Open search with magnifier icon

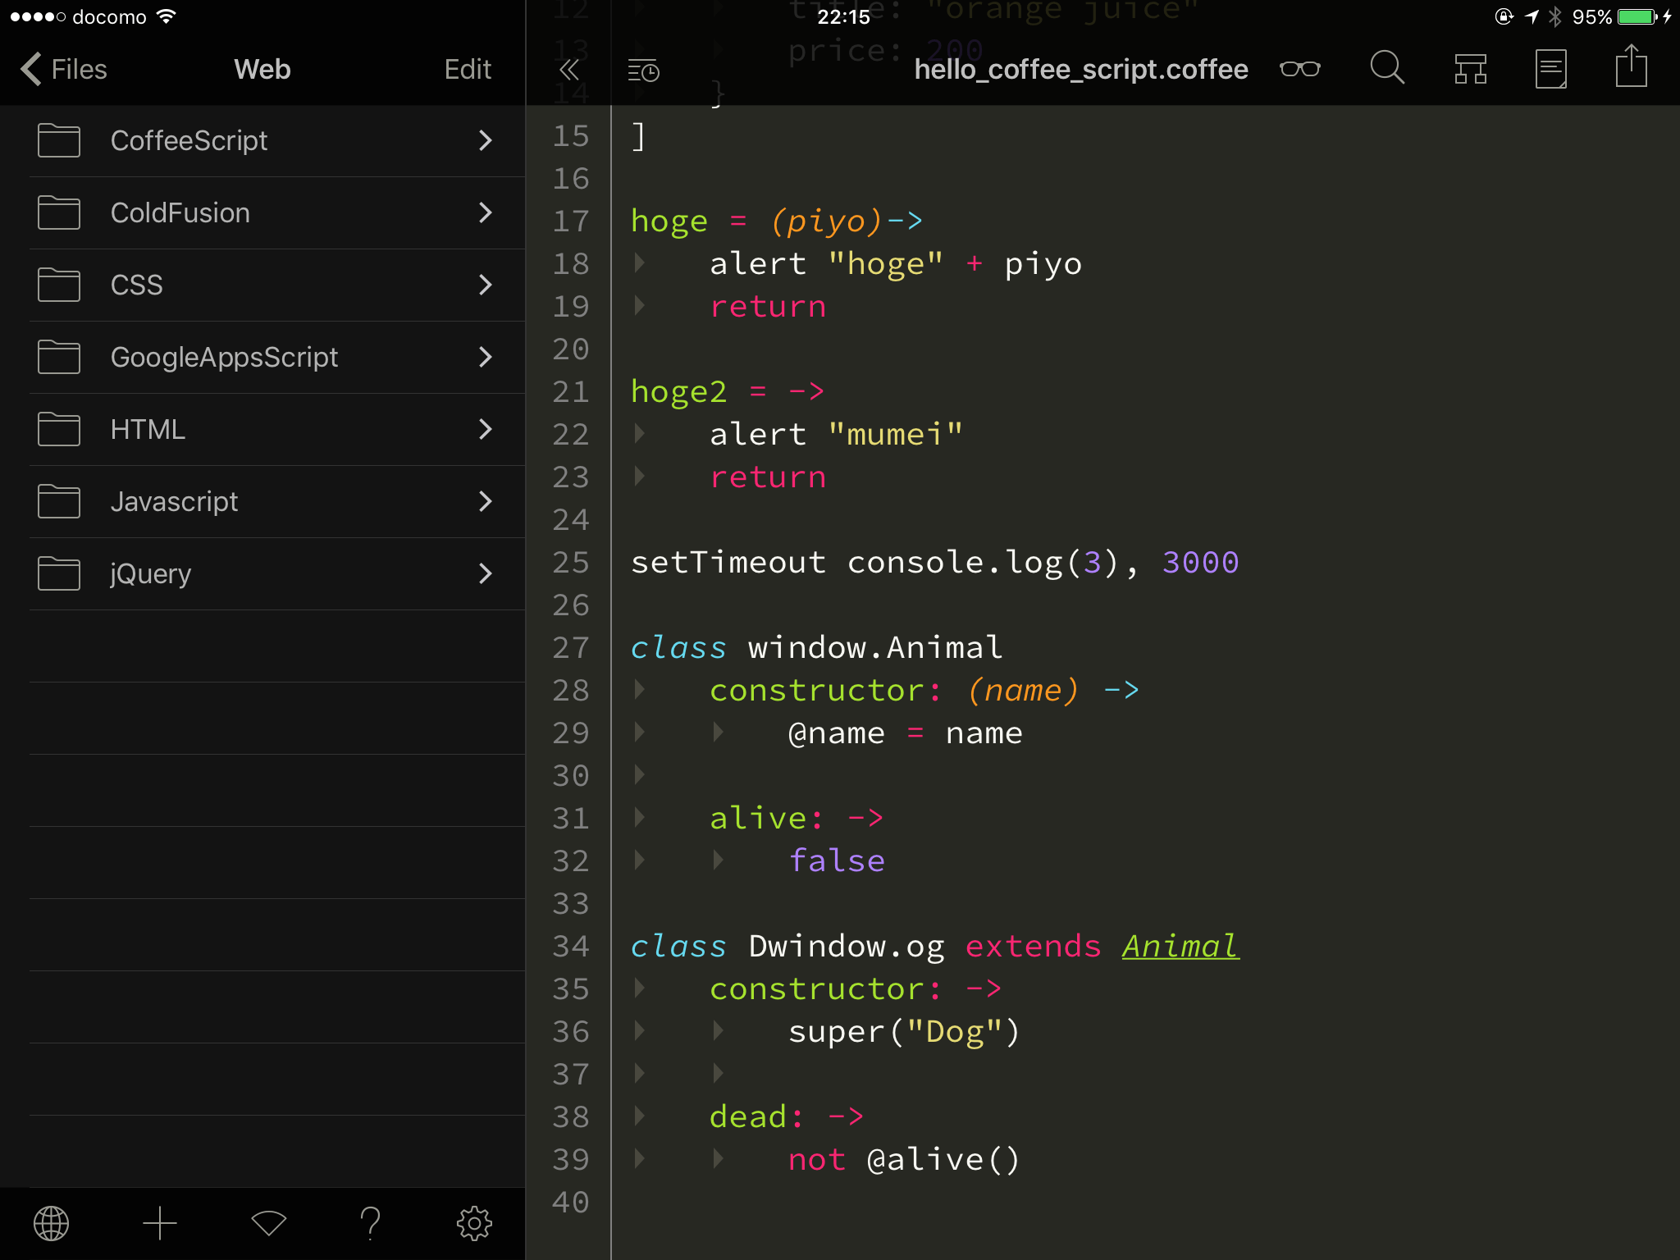1387,68
